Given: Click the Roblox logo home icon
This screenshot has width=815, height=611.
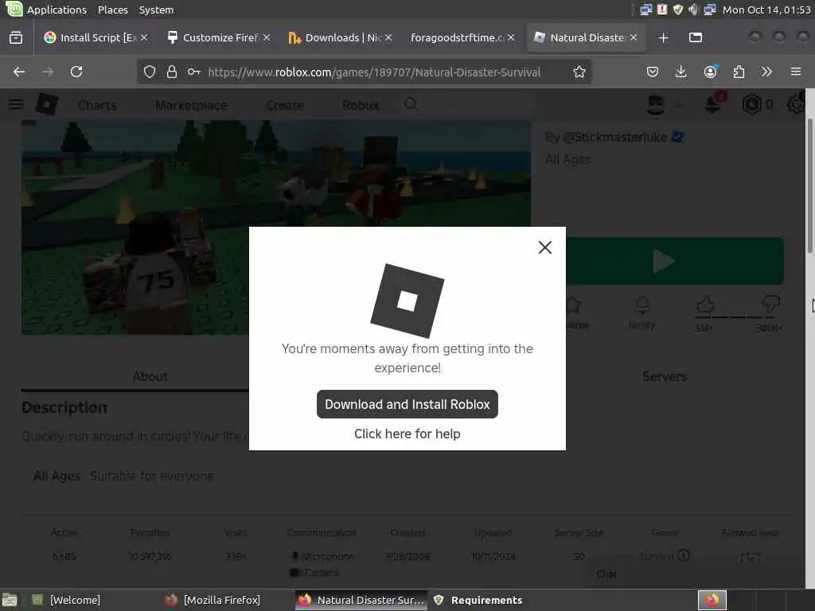Looking at the screenshot, I should pyautogui.click(x=47, y=104).
